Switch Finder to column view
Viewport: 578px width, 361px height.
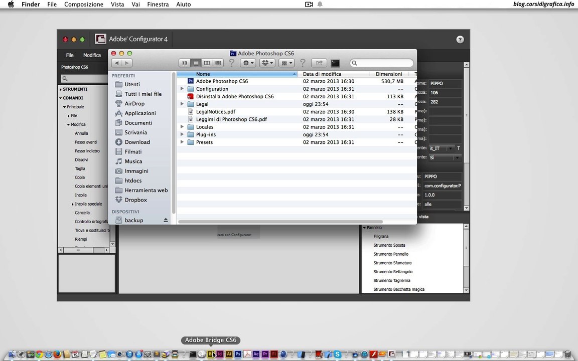pos(207,63)
